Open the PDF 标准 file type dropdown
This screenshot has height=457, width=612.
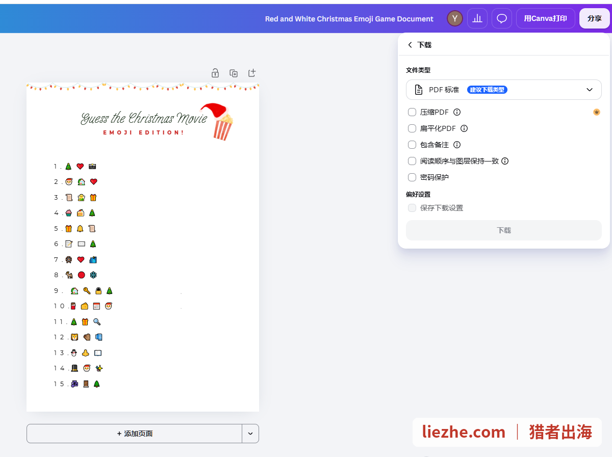pyautogui.click(x=504, y=90)
